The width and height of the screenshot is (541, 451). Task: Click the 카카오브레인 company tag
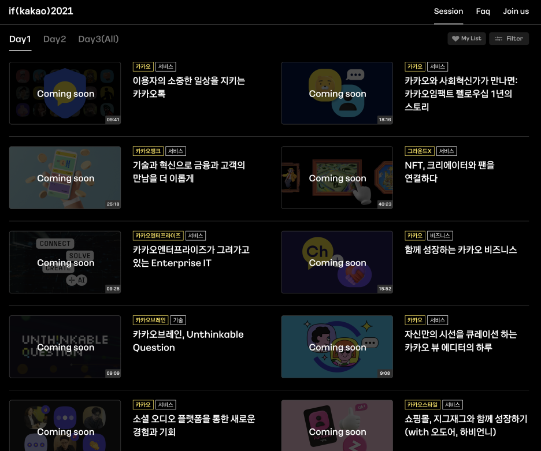point(150,320)
